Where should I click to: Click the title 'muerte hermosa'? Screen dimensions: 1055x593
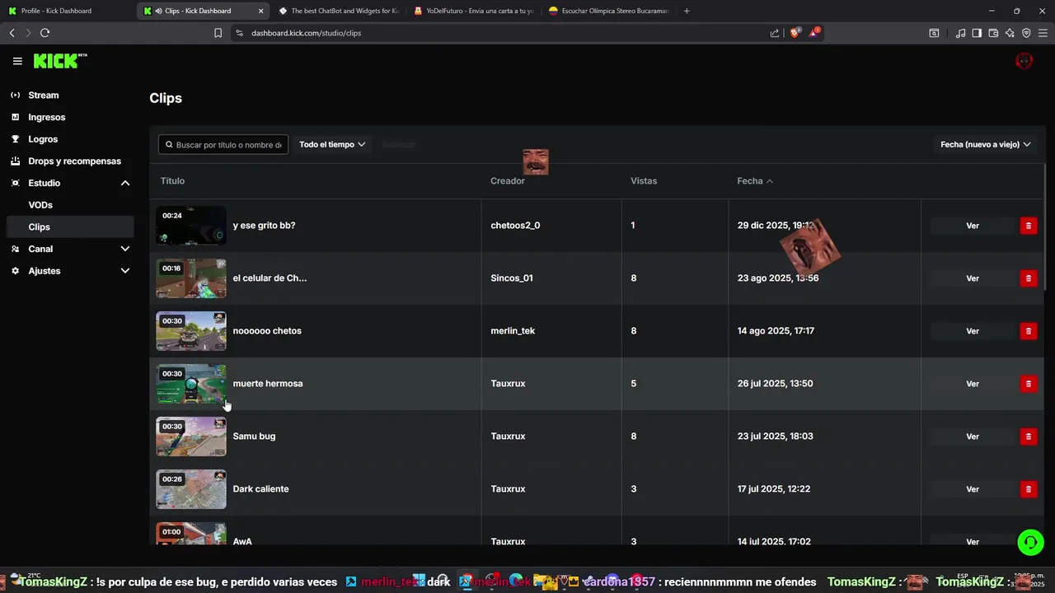(x=268, y=384)
